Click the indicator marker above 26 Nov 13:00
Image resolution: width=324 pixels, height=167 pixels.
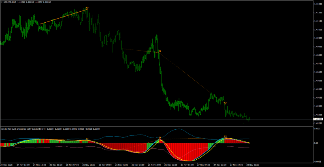coord(160,138)
